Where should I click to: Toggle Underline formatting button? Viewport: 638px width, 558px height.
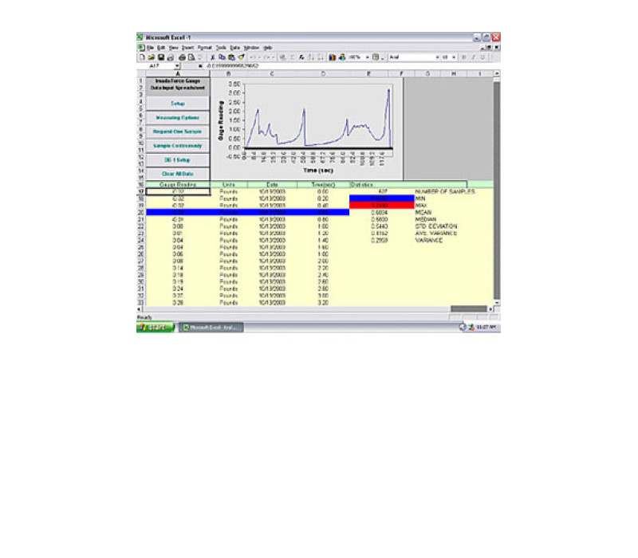coord(483,57)
